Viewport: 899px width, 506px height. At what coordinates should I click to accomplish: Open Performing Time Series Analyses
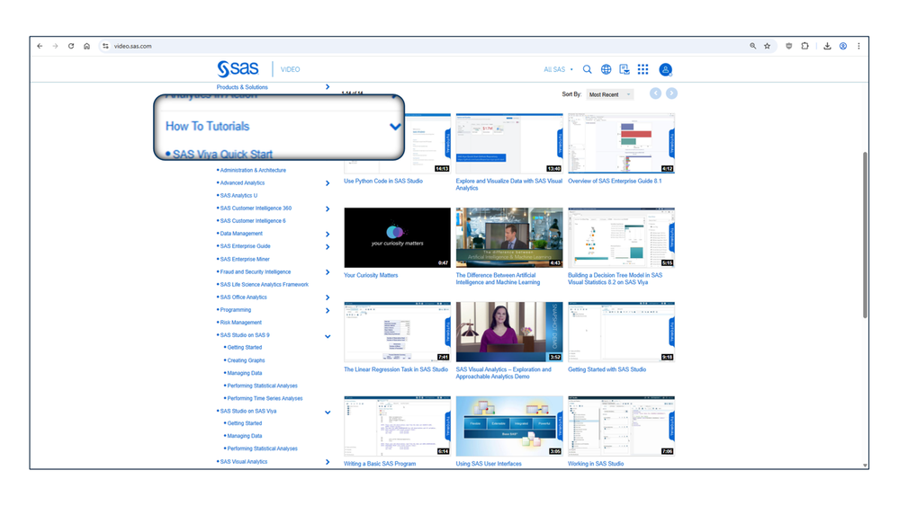tap(265, 398)
